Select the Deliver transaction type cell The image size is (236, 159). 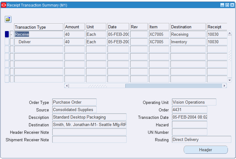coord(39,42)
